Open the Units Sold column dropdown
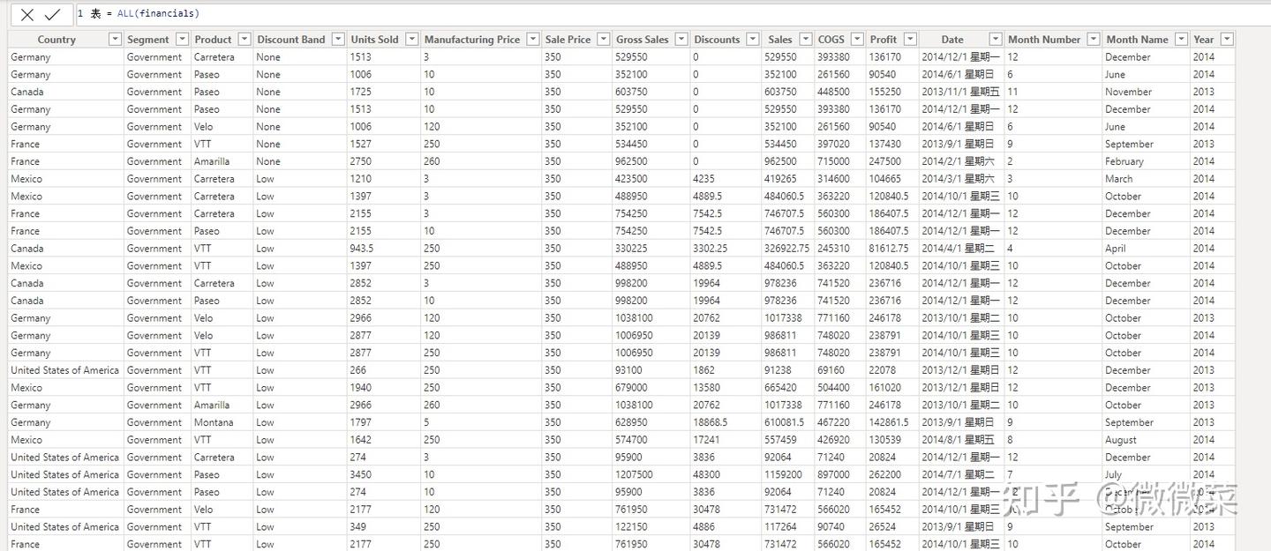The height and width of the screenshot is (551, 1271). pos(411,39)
